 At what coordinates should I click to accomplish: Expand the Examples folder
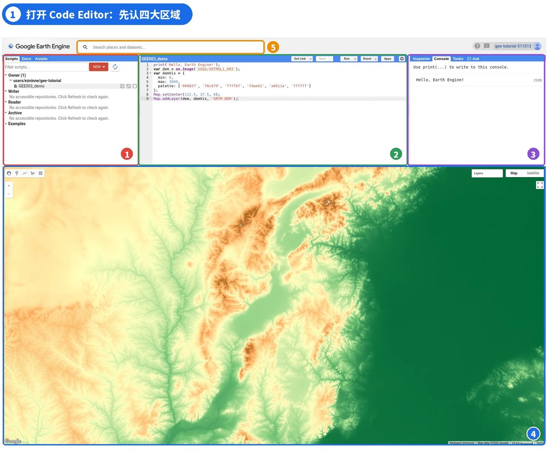6,124
